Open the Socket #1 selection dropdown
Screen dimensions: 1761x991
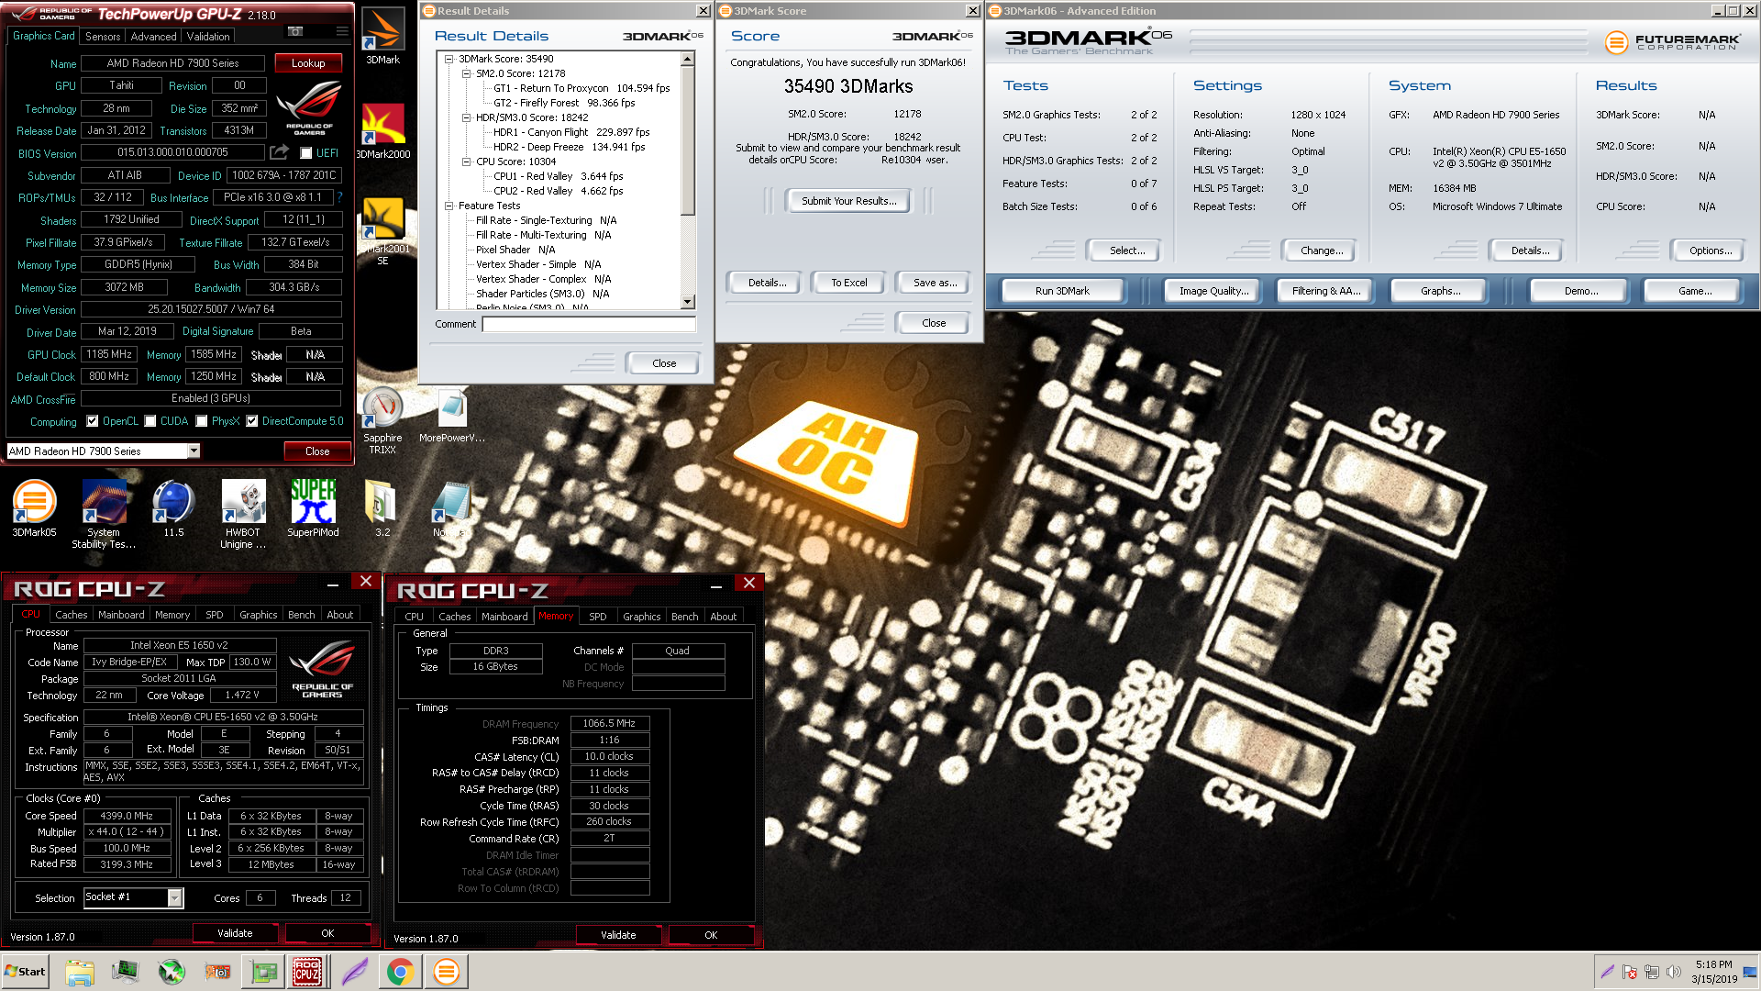pos(174,898)
